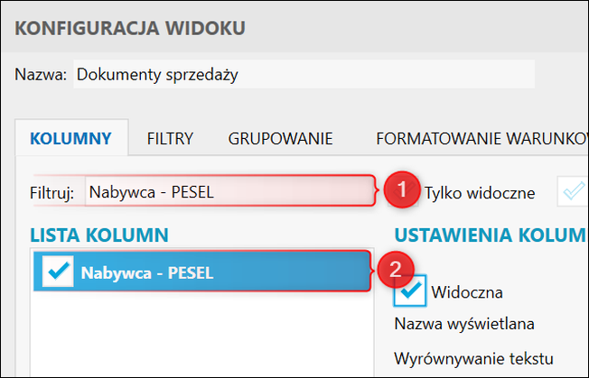The width and height of the screenshot is (589, 378).
Task: Open the FORMATOWANIE WARUNKOWE tab
Action: (x=481, y=139)
